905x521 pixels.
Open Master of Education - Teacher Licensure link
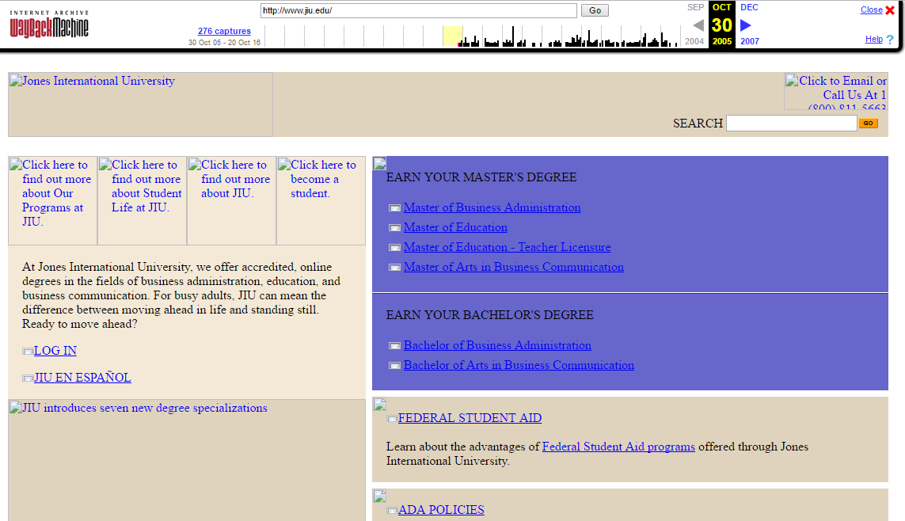click(508, 247)
